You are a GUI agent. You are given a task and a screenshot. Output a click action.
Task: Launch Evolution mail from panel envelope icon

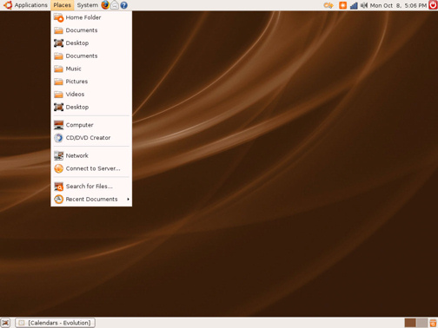point(115,5)
